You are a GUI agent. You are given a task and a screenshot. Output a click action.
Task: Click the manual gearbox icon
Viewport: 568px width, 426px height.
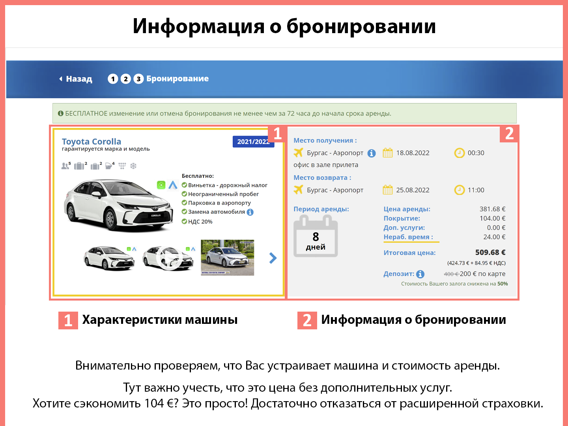coord(122,166)
